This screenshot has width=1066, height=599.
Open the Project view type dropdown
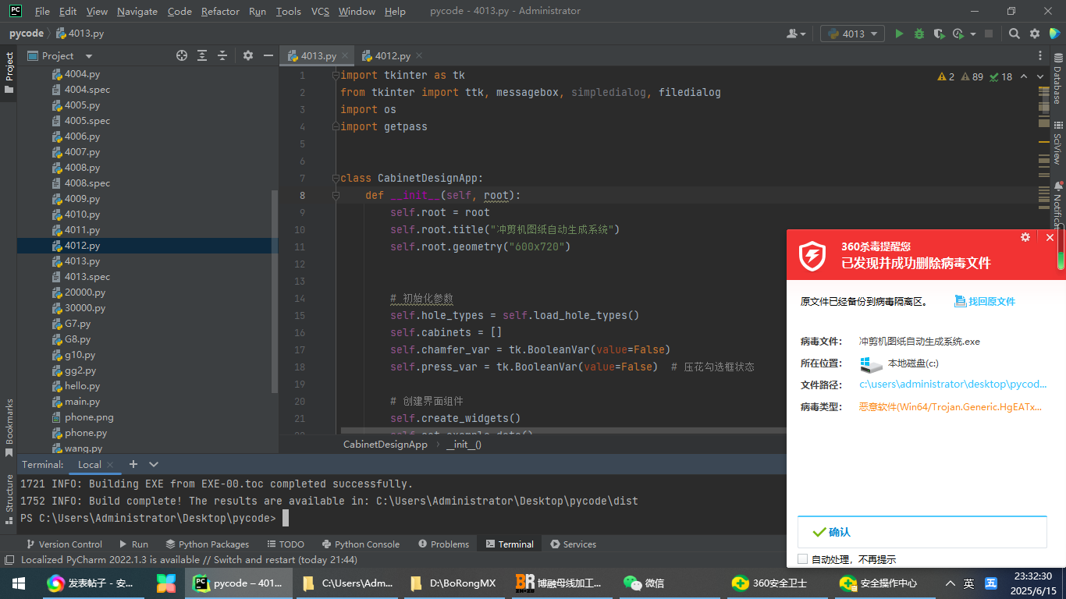pyautogui.click(x=88, y=56)
